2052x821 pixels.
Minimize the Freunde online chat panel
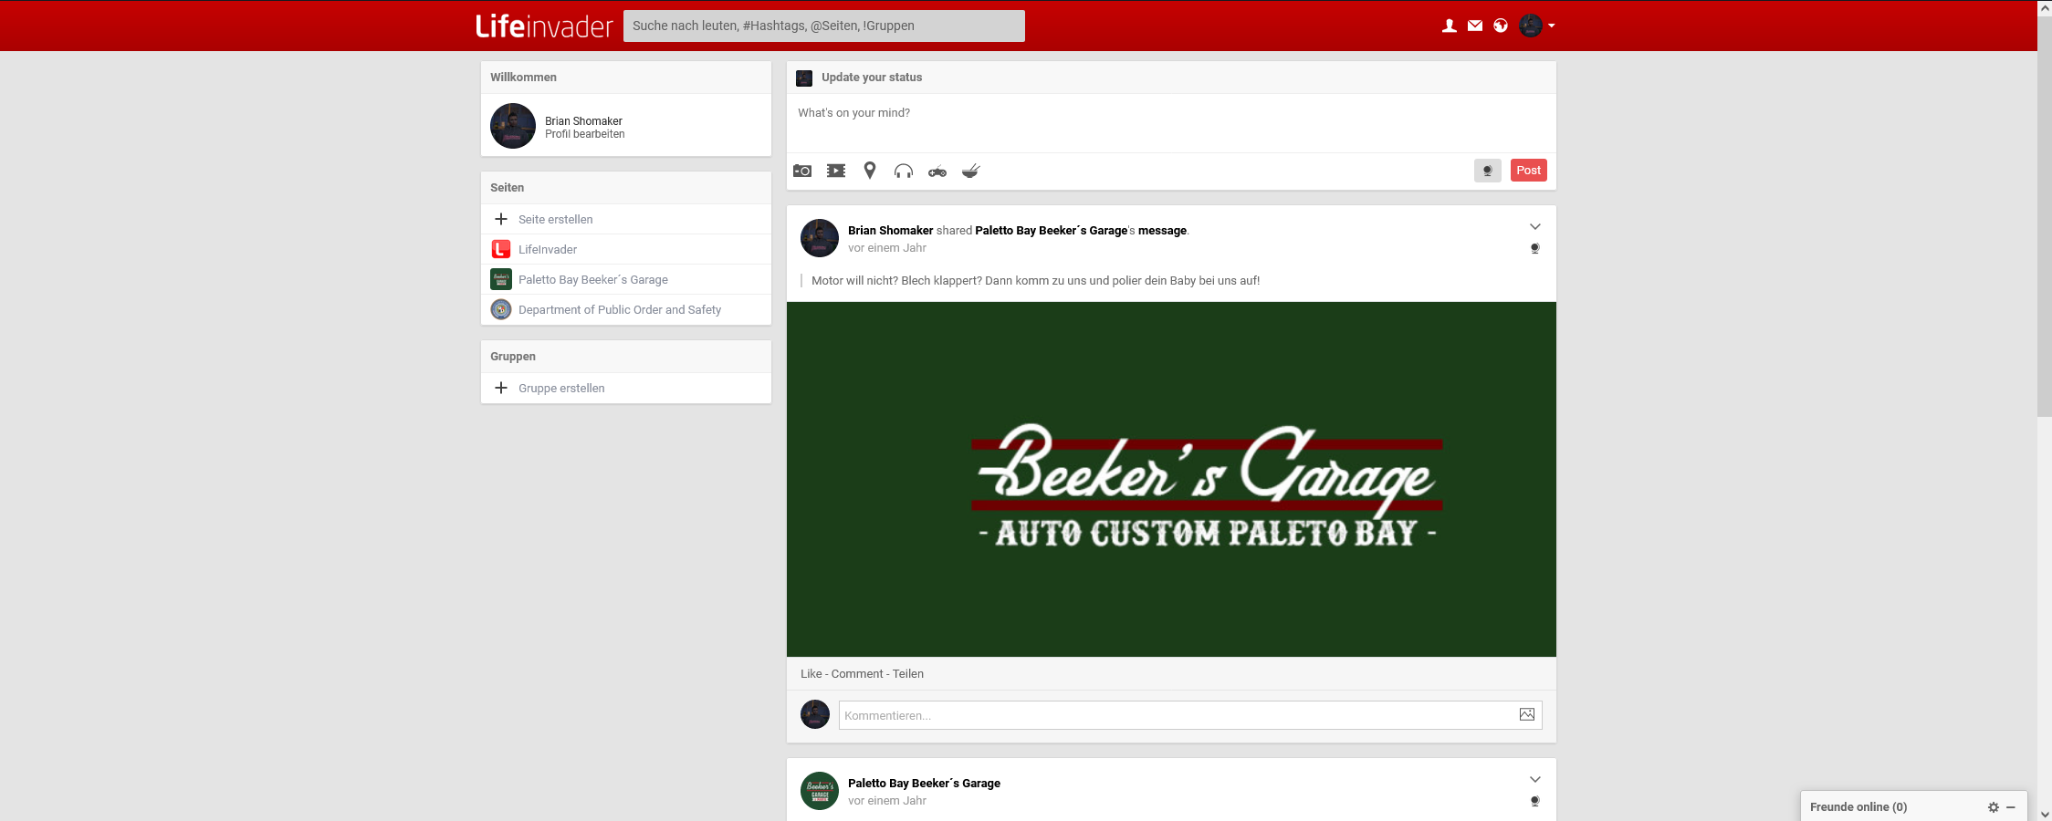pyautogui.click(x=2011, y=807)
